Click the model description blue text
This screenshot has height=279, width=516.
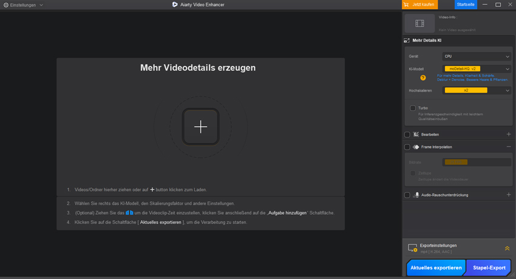click(x=472, y=78)
